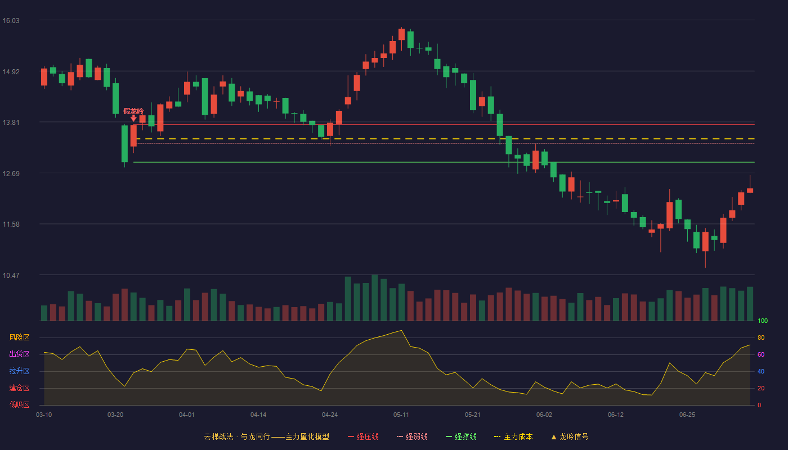Click the red line icon for 强压线
Viewport: 788px width, 450px height.
351,437
